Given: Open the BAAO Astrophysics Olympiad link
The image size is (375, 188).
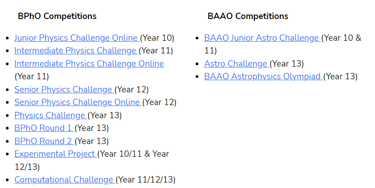Looking at the screenshot, I should click(263, 77).
